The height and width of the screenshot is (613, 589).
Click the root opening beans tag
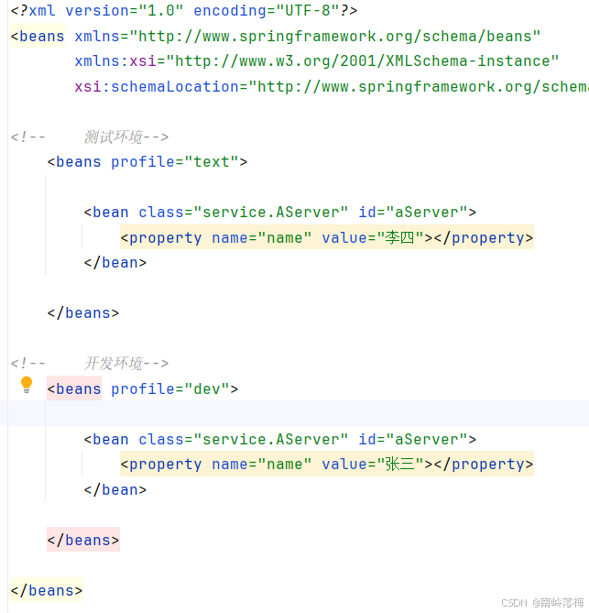tap(38, 37)
